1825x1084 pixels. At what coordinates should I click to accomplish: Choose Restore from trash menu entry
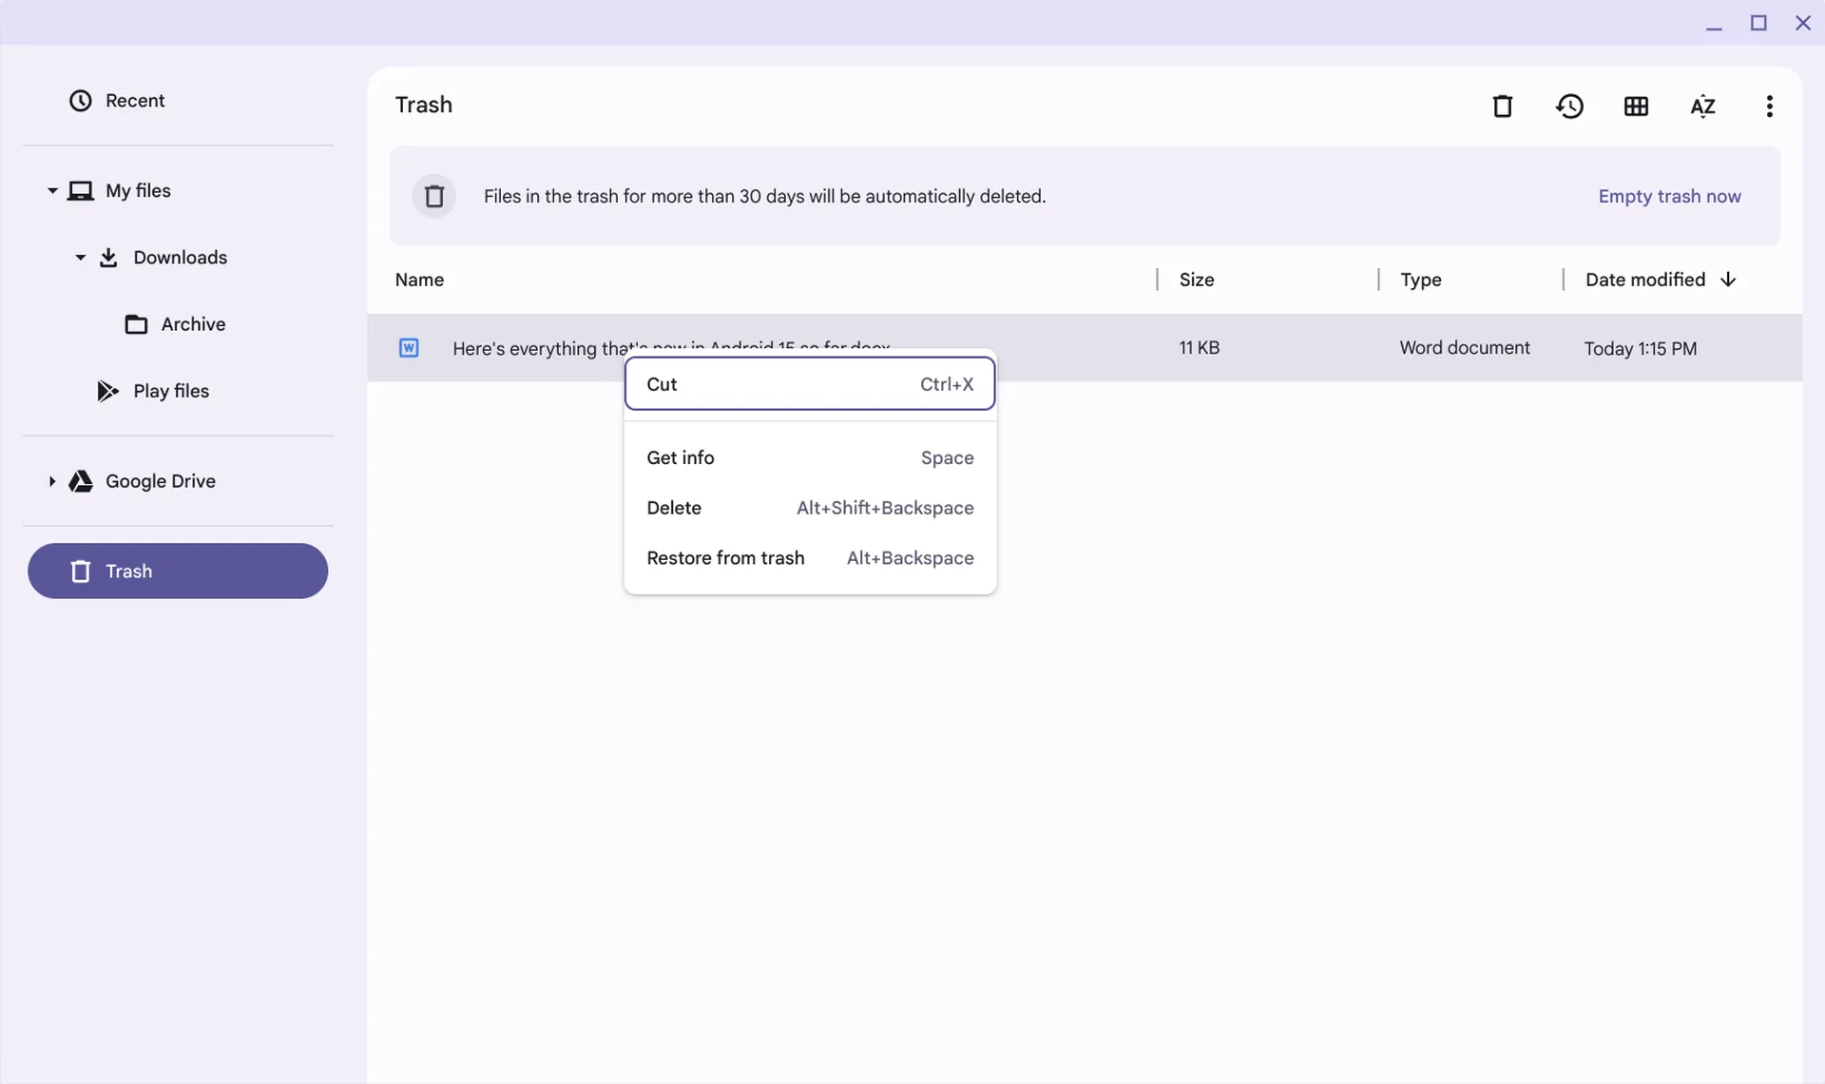point(810,558)
